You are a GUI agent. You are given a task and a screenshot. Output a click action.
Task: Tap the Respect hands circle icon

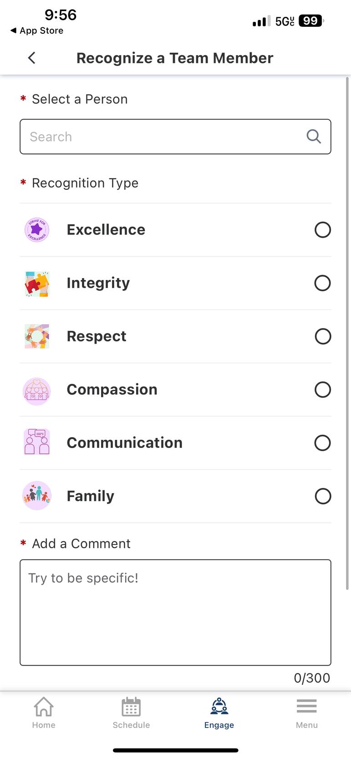[37, 336]
